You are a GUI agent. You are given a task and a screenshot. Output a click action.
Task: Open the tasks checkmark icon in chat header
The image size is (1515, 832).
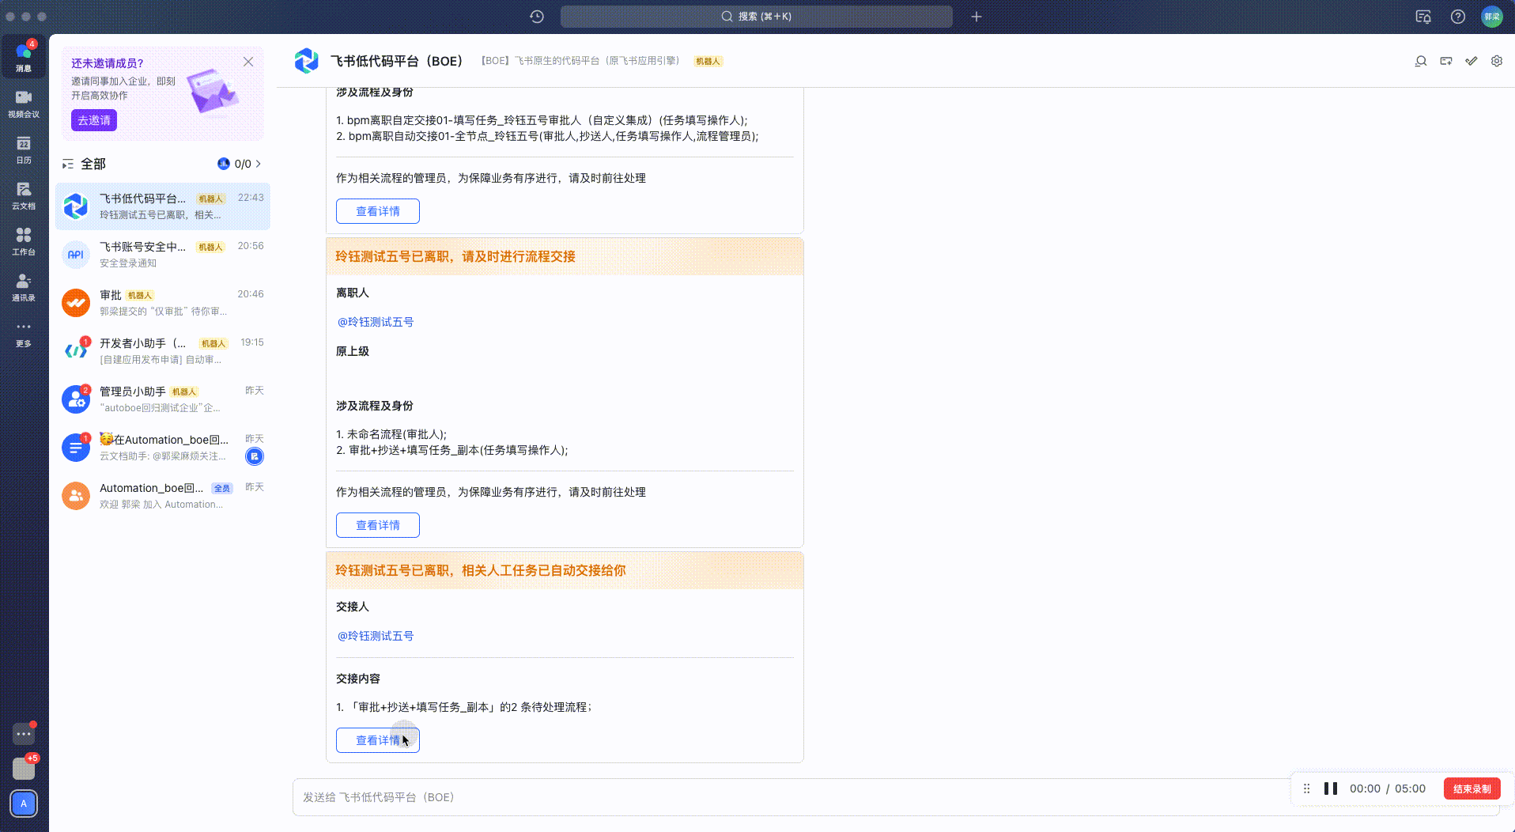[1472, 61]
